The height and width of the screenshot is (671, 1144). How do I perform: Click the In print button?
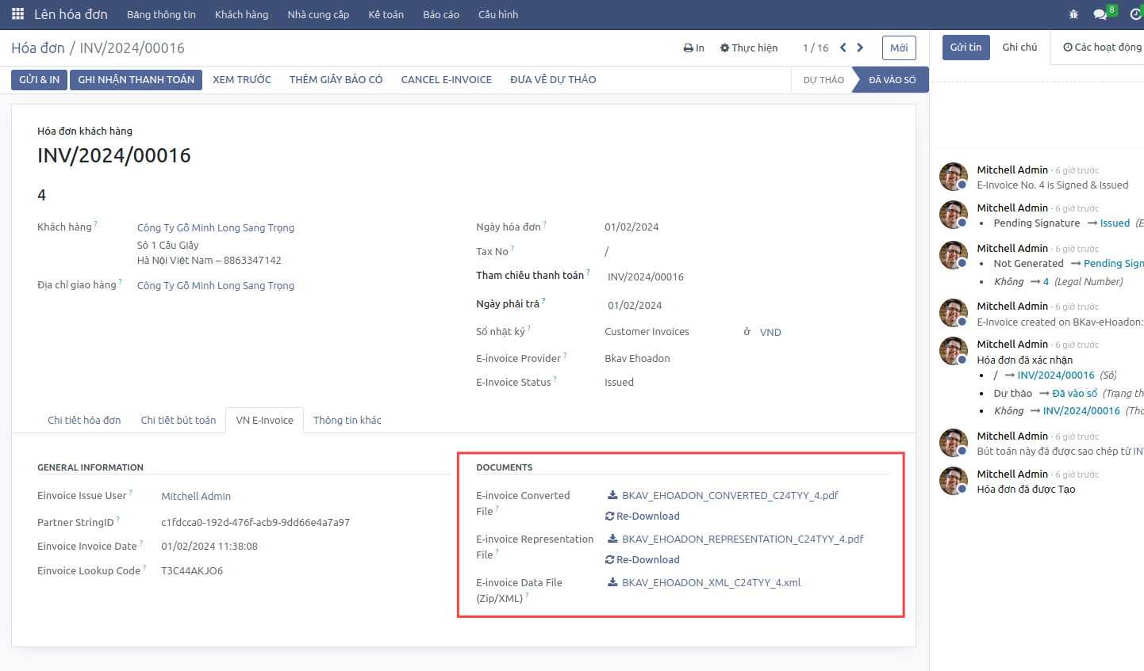[x=693, y=48]
